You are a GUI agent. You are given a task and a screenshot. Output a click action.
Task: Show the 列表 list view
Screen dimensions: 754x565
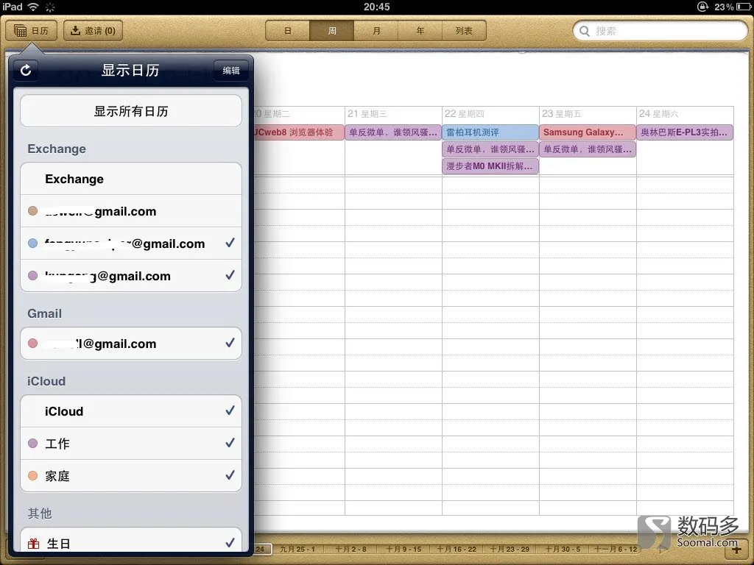pyautogui.click(x=464, y=31)
